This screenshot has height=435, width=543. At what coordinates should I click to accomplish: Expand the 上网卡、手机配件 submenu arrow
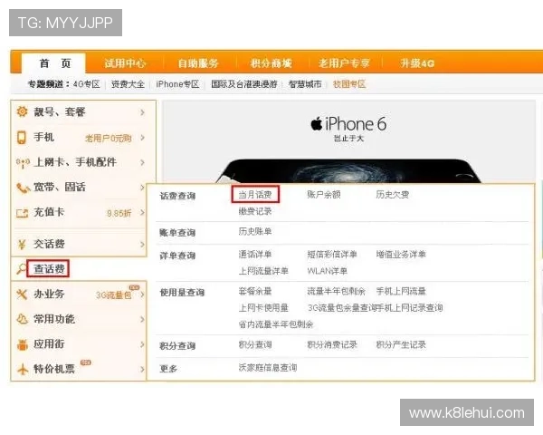(x=142, y=162)
